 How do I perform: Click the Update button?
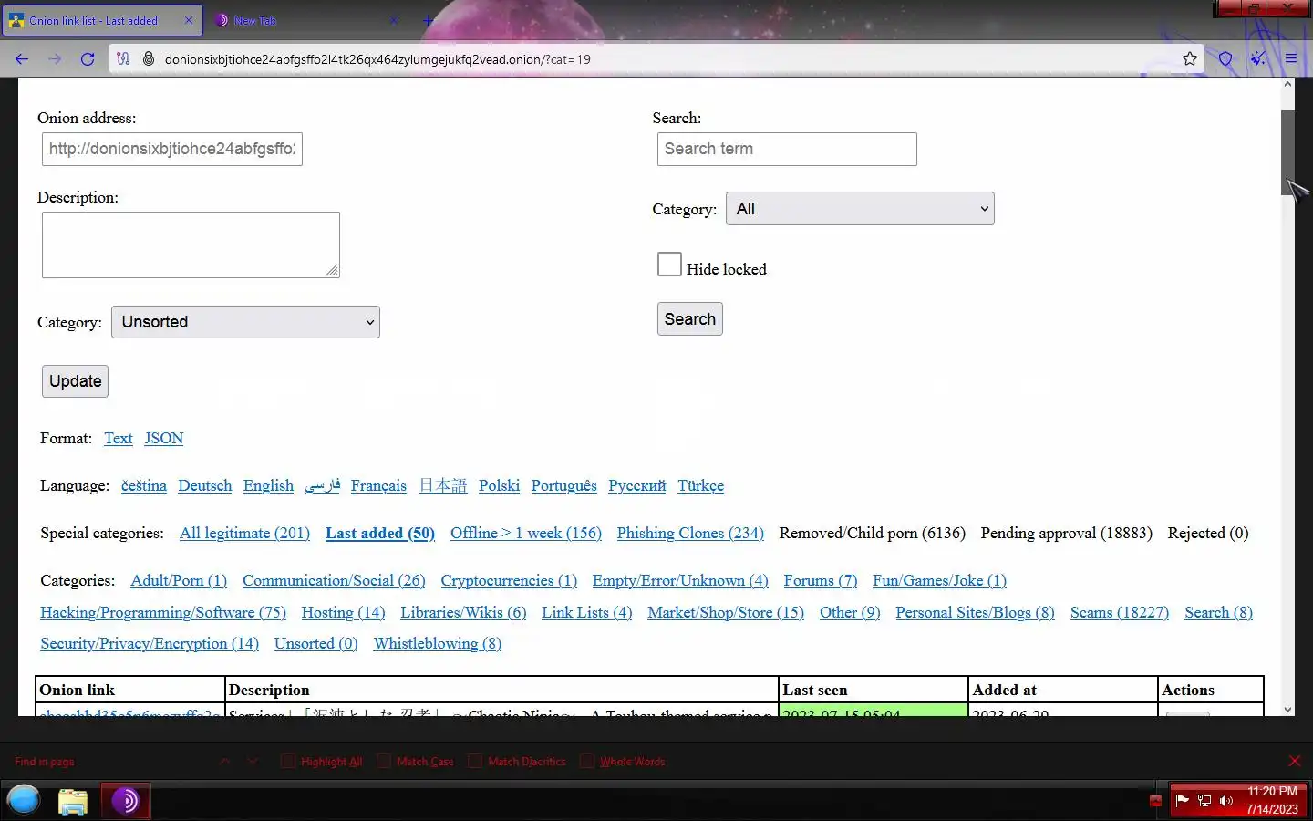(x=75, y=381)
